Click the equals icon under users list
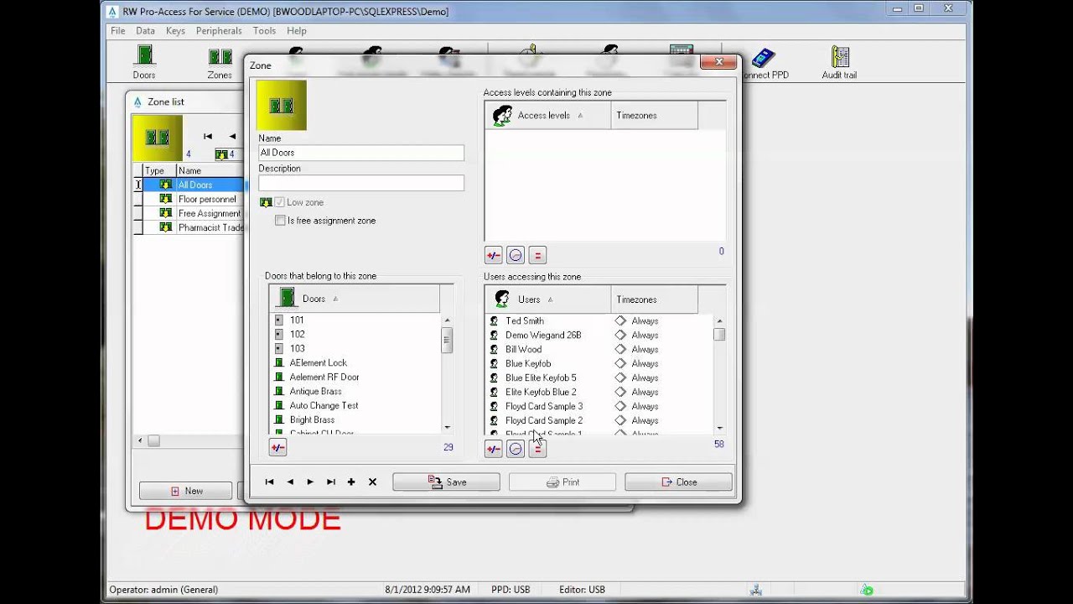This screenshot has height=604, width=1073. [537, 449]
